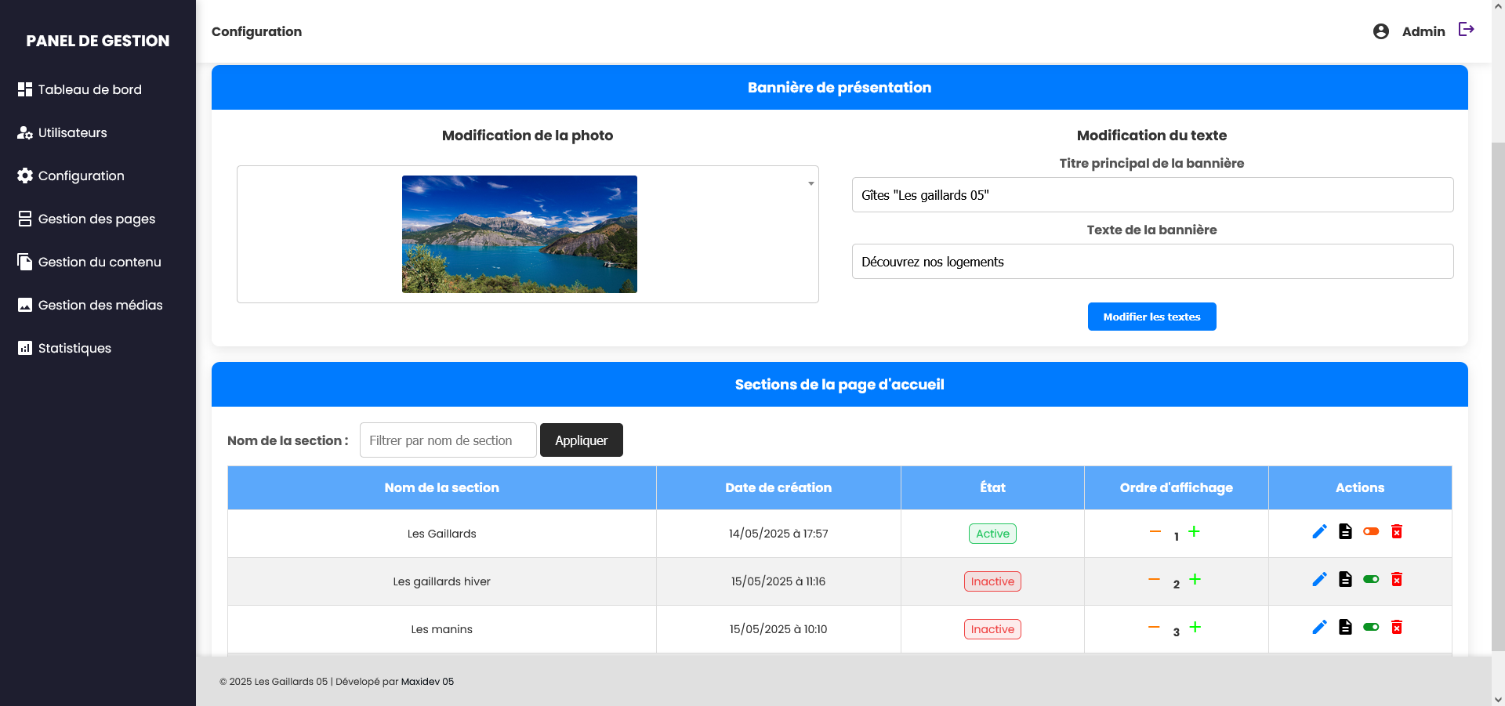Edit Les Gaillards with pencil icon
The height and width of the screenshot is (706, 1505).
(x=1320, y=531)
